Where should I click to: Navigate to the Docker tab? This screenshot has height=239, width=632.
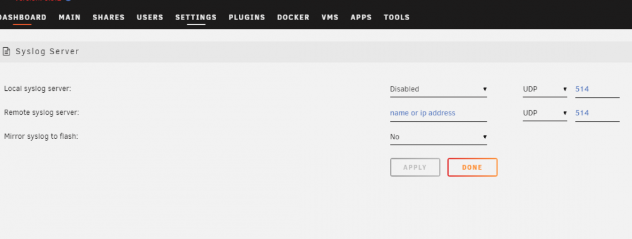pyautogui.click(x=293, y=17)
